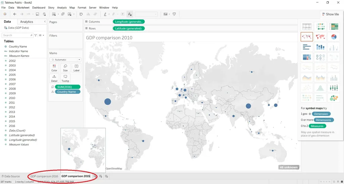
Task: Choose the filled map chart type
Action: click(x=320, y=37)
